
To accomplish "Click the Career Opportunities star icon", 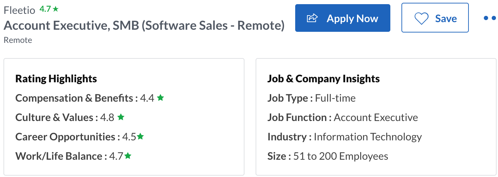I will [x=140, y=137].
